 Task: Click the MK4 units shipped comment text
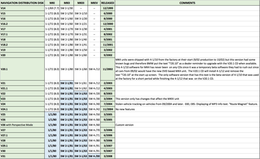click(x=187, y=69)
